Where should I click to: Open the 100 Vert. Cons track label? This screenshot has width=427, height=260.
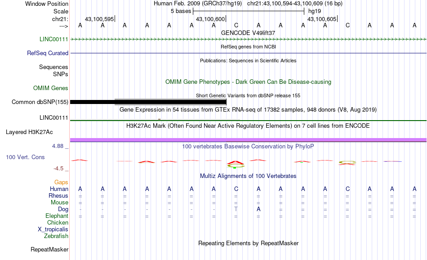pyautogui.click(x=25, y=157)
